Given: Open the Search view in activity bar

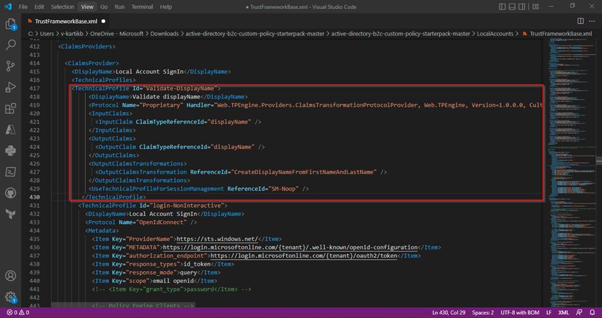Looking at the screenshot, I should [10, 45].
